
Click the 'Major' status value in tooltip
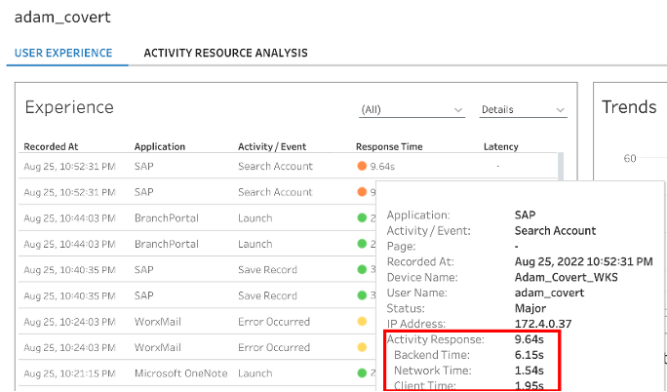click(530, 308)
